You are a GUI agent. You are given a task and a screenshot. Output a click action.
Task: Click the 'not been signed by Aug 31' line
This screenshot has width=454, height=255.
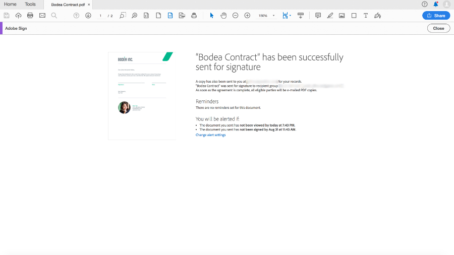pyautogui.click(x=248, y=130)
